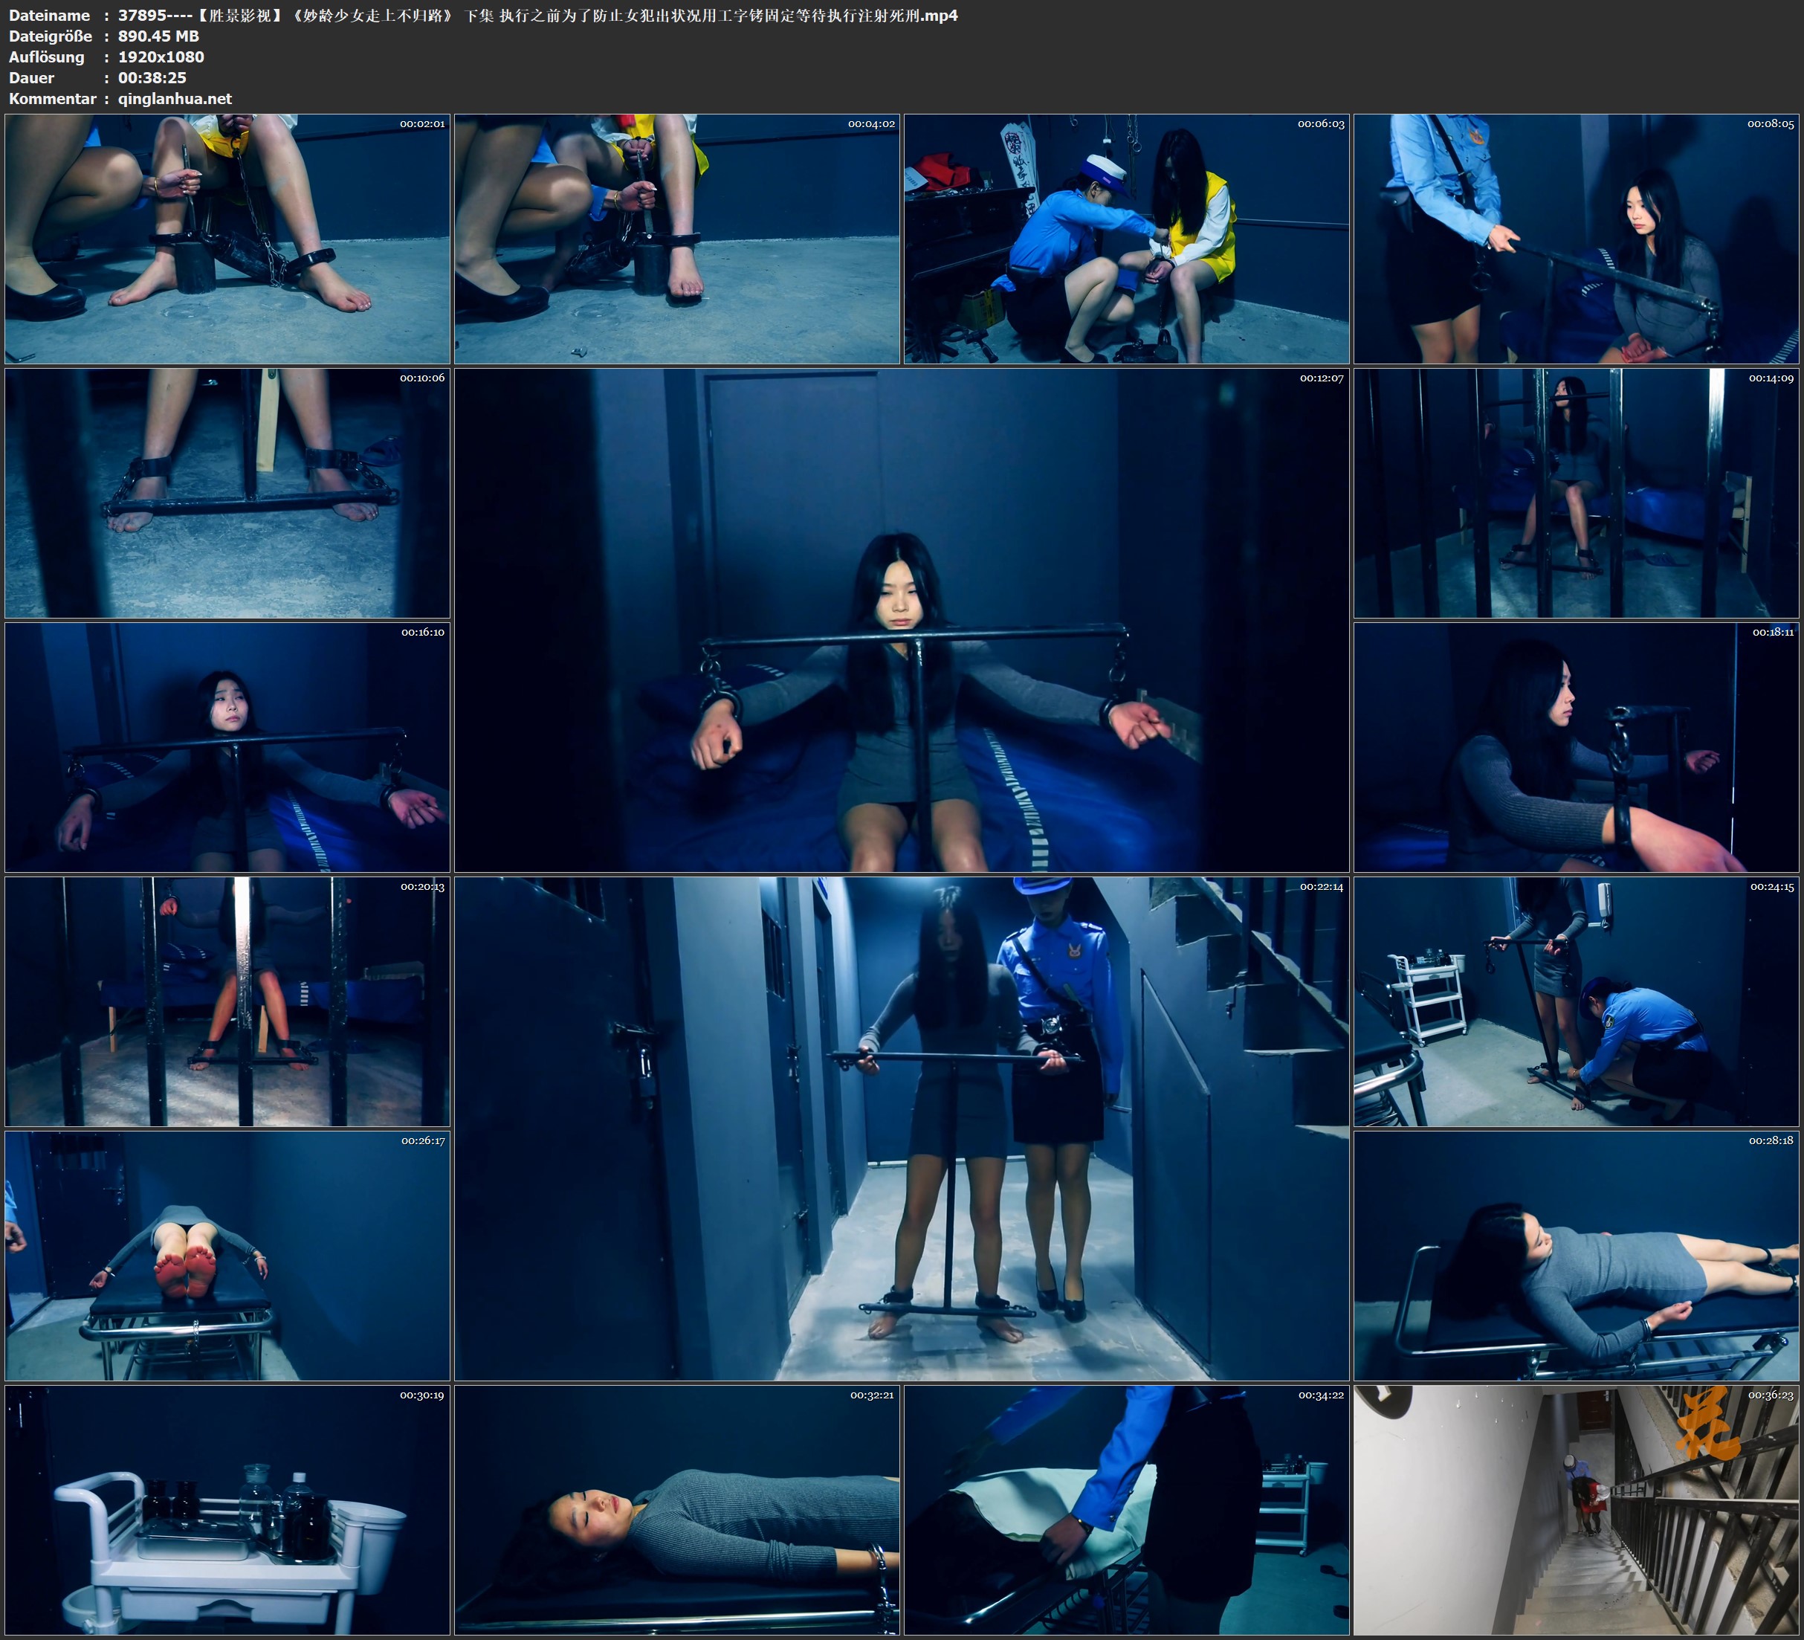Image resolution: width=1804 pixels, height=1640 pixels.
Task: Click the 890.45 MB file size value
Action: 158,36
